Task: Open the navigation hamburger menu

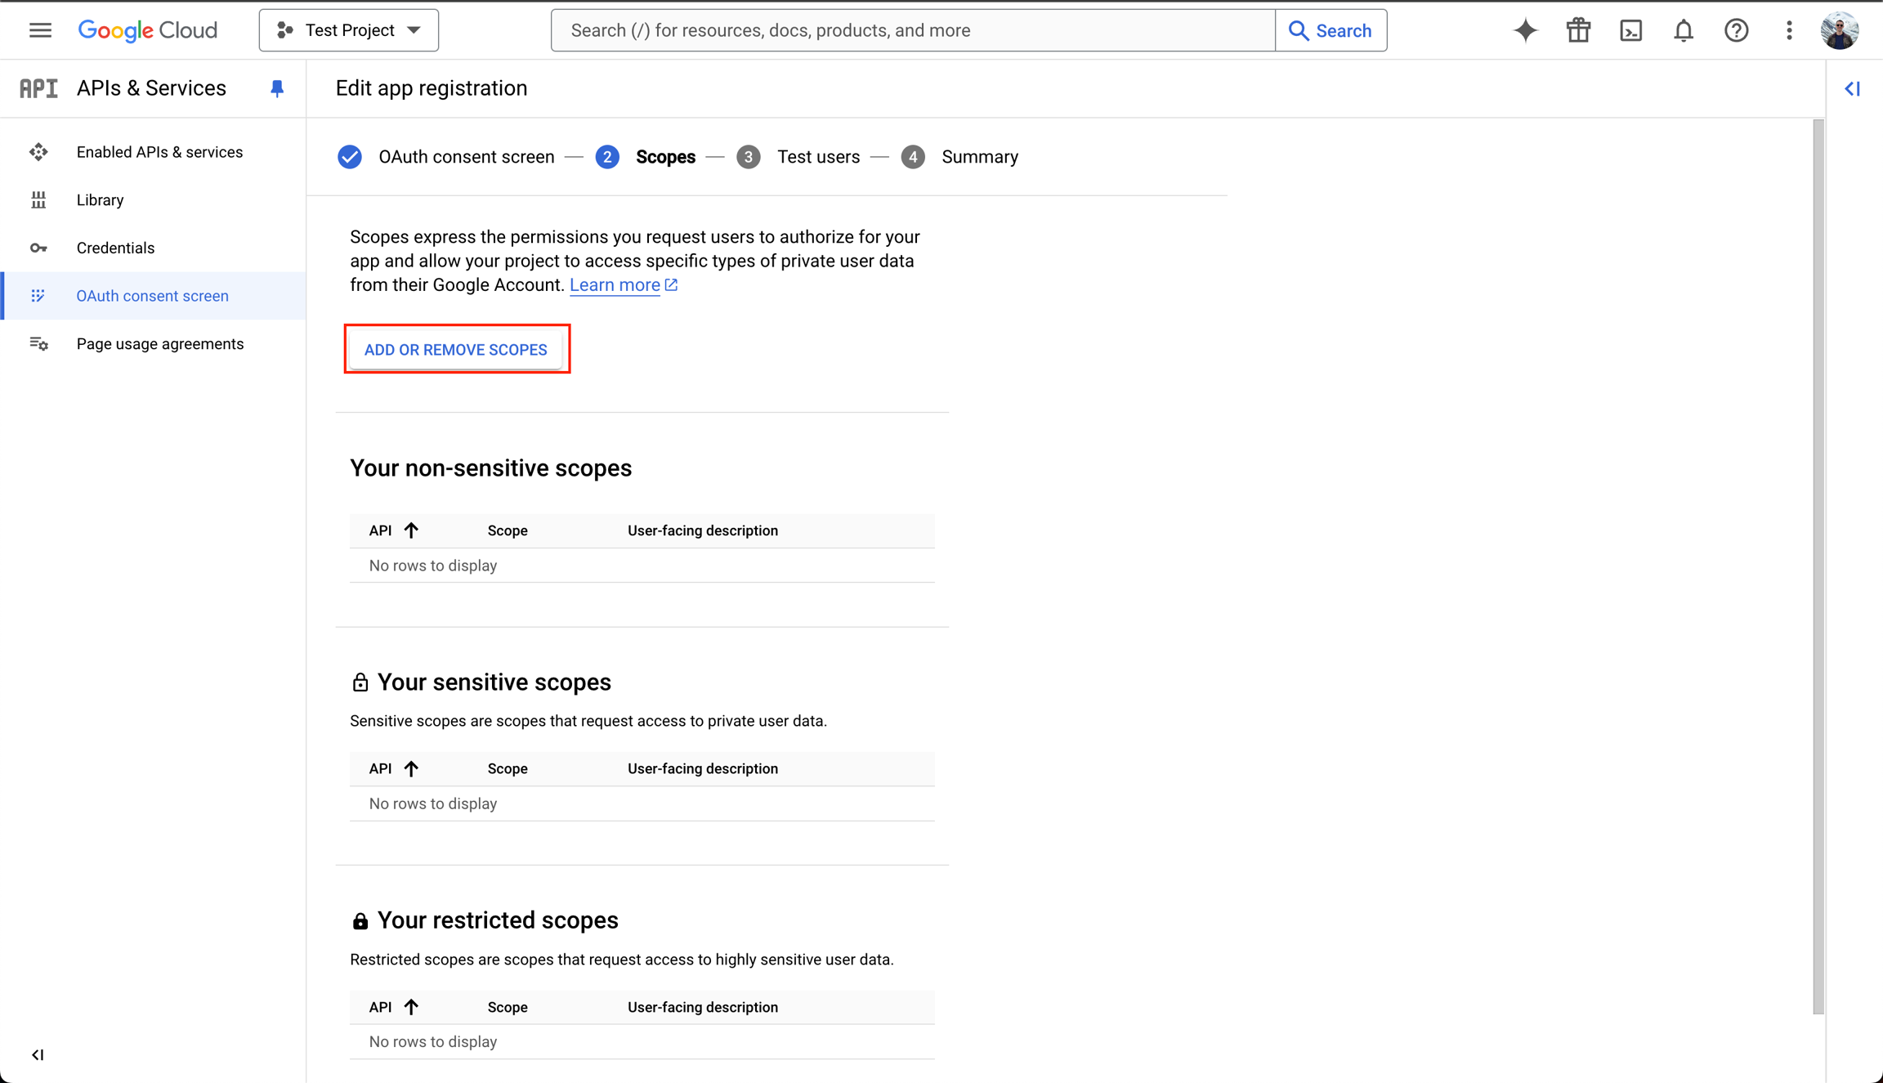Action: [x=39, y=29]
